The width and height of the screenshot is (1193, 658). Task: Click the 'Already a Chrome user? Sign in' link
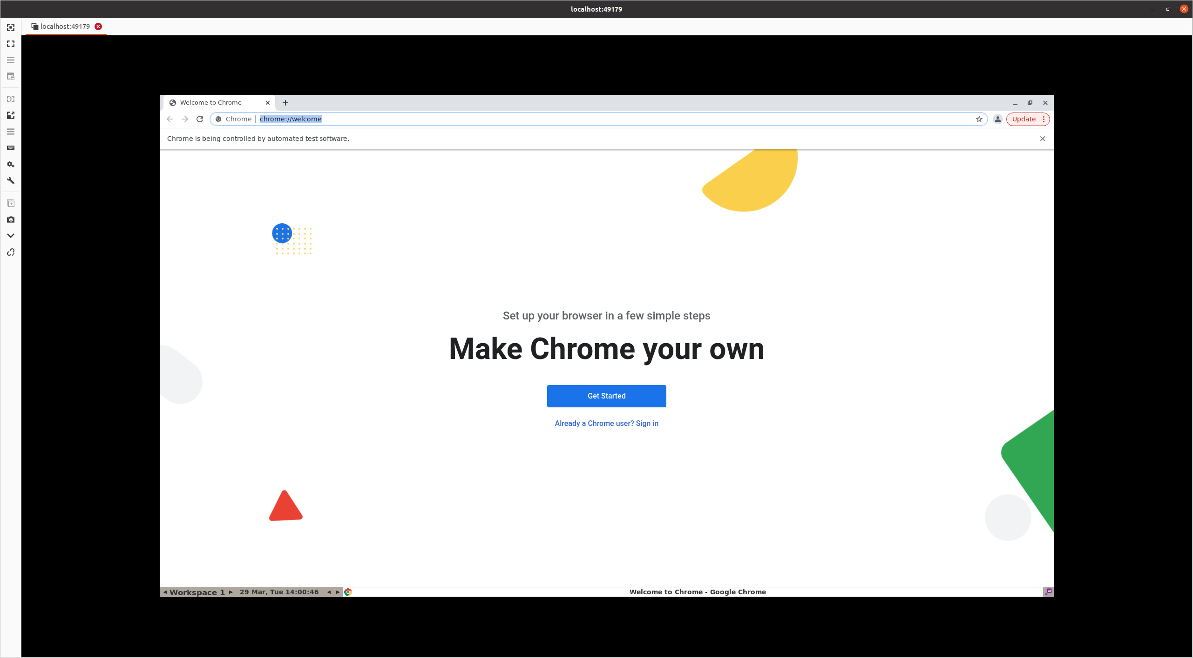pos(606,423)
